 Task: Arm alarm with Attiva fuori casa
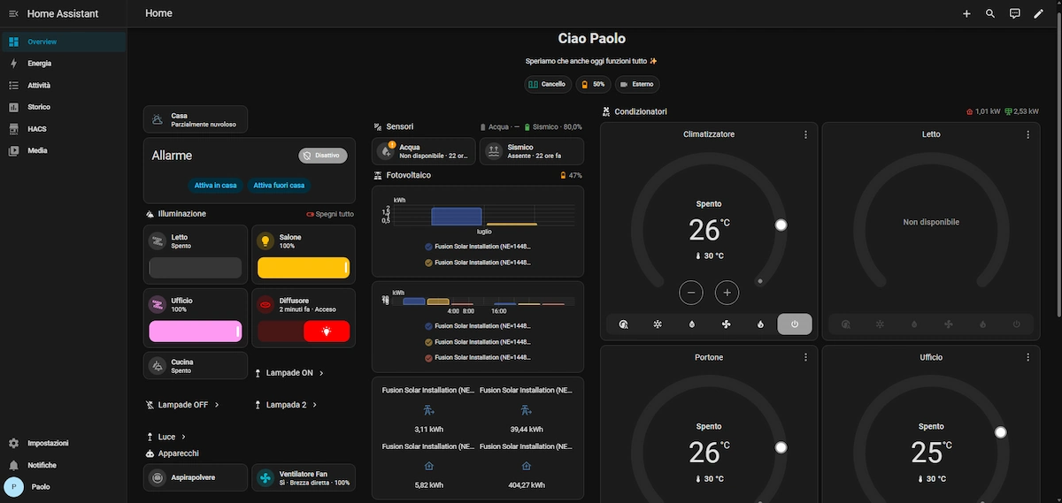click(279, 186)
